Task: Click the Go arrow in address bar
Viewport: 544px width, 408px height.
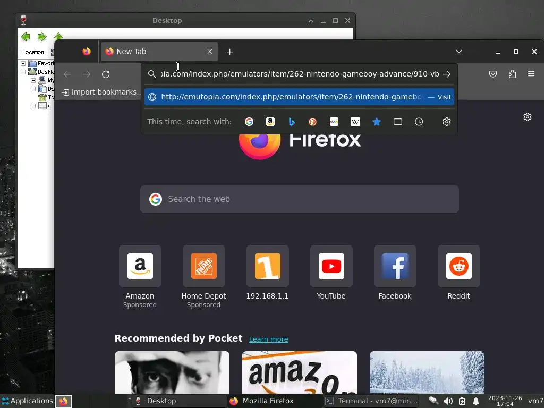Action: point(447,74)
